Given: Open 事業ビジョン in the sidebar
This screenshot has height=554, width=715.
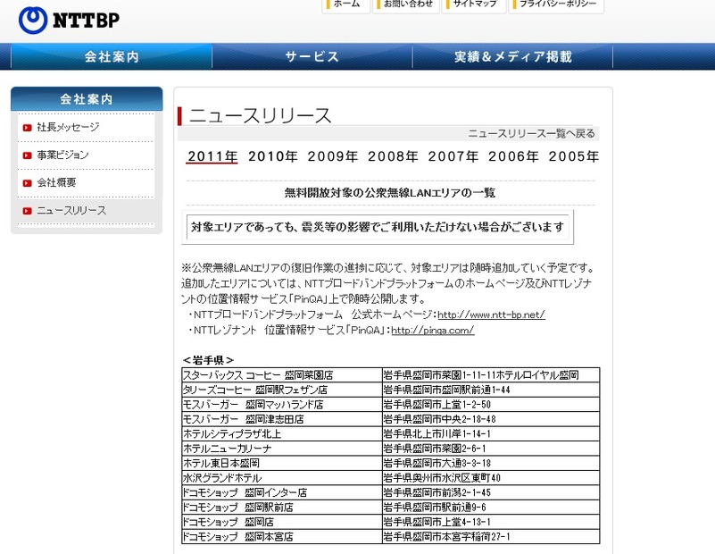Looking at the screenshot, I should pyautogui.click(x=62, y=155).
